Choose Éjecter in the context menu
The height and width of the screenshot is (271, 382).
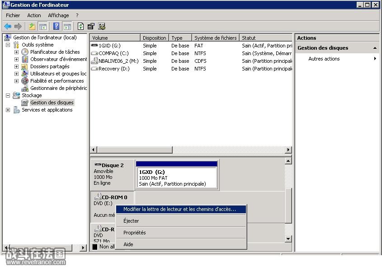[x=181, y=221]
